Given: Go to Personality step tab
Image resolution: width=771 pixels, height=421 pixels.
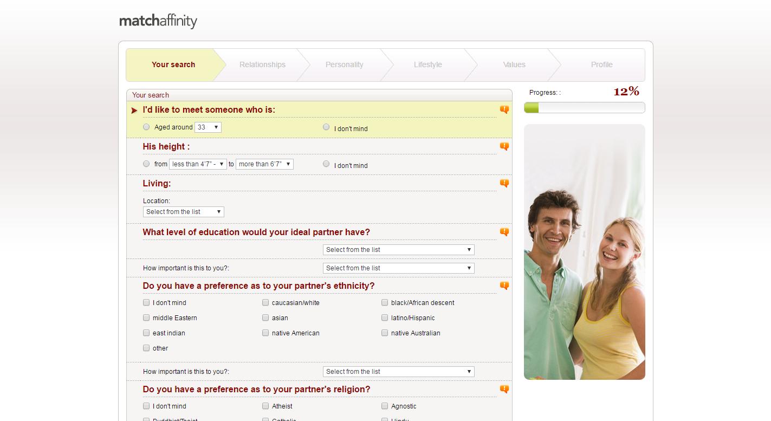Looking at the screenshot, I should (344, 64).
